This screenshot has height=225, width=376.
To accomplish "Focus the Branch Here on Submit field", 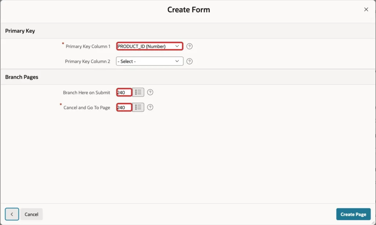I will (x=124, y=92).
